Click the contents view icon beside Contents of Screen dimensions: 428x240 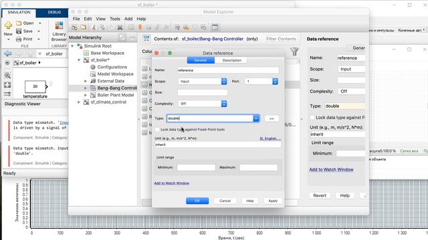point(146,39)
